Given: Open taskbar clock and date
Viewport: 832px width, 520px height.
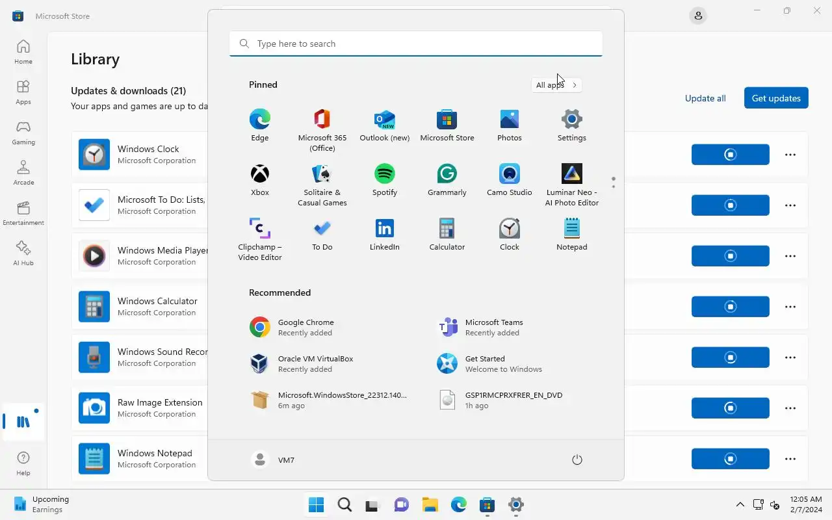Looking at the screenshot, I should (x=807, y=504).
